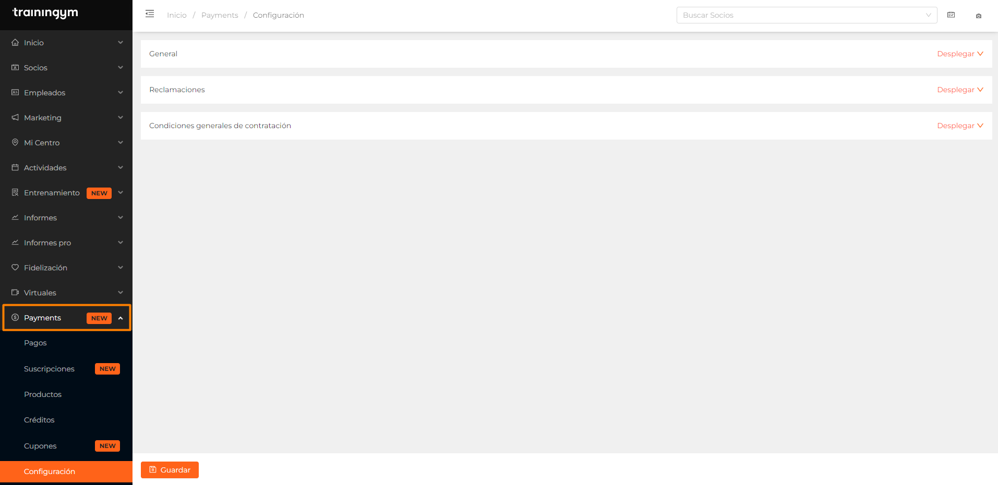Expand the Empleados menu chevron

[x=121, y=92]
